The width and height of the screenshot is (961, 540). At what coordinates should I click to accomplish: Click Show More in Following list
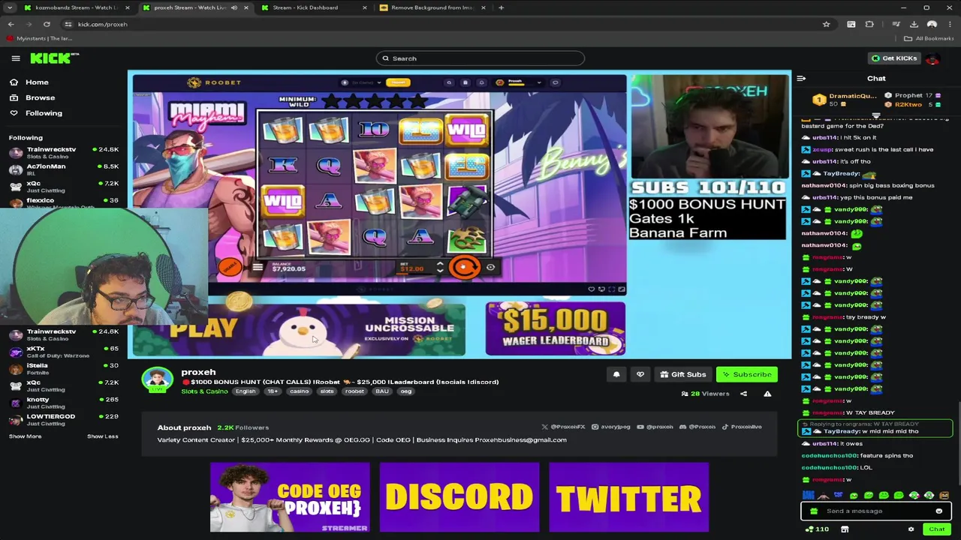coord(25,436)
